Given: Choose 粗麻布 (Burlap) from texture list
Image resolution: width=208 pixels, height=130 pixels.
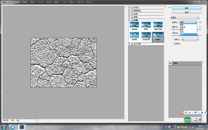Looking at the screenshot, I should (x=188, y=27).
